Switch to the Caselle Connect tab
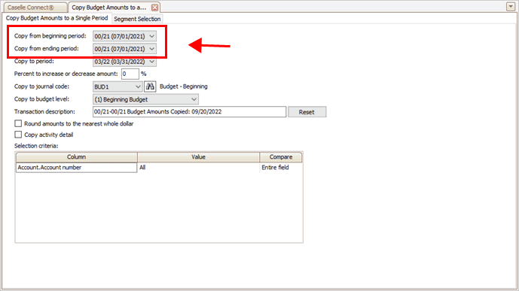Viewport: 519px width, 291px height. tap(35, 8)
